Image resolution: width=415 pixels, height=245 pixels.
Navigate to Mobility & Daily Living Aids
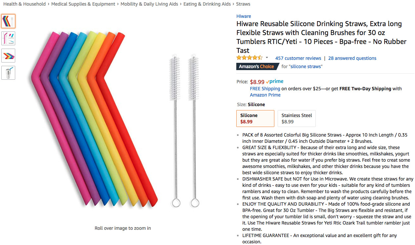(149, 4)
